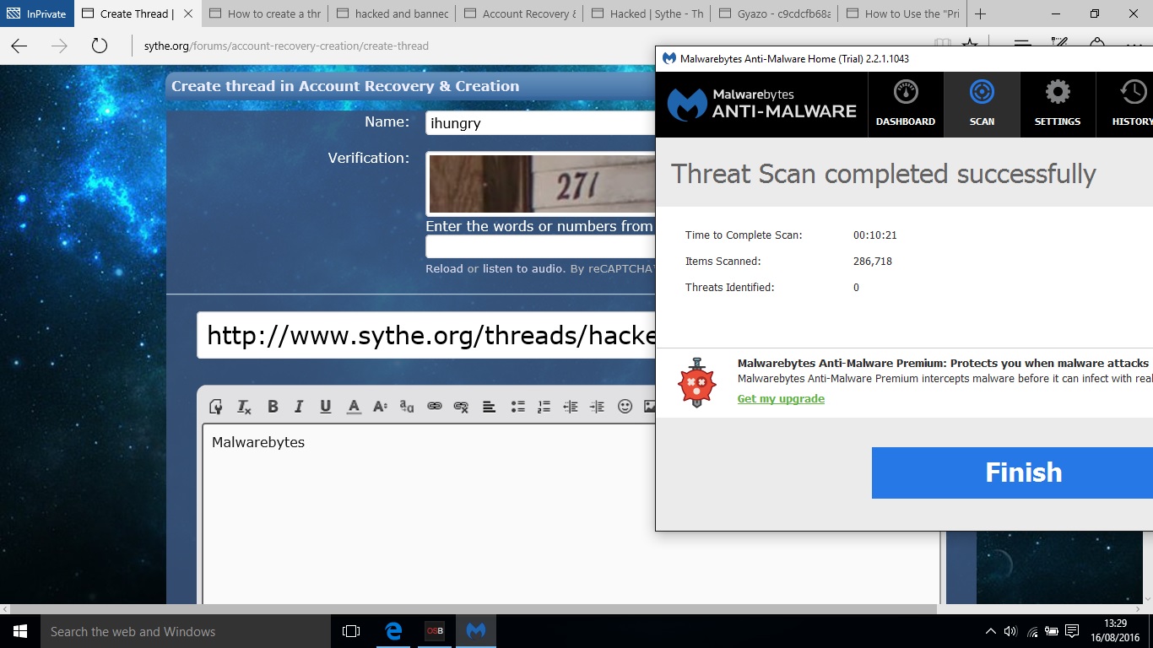Click the unlink icon in editor toolbar

(x=461, y=406)
